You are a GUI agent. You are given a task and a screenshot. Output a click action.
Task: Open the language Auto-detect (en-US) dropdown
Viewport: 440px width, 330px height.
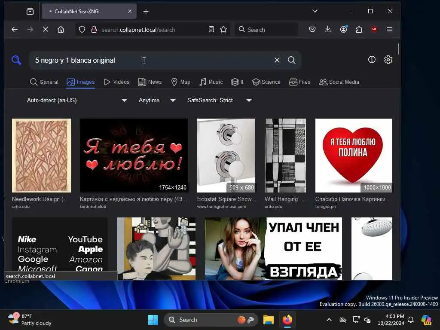tap(76, 100)
